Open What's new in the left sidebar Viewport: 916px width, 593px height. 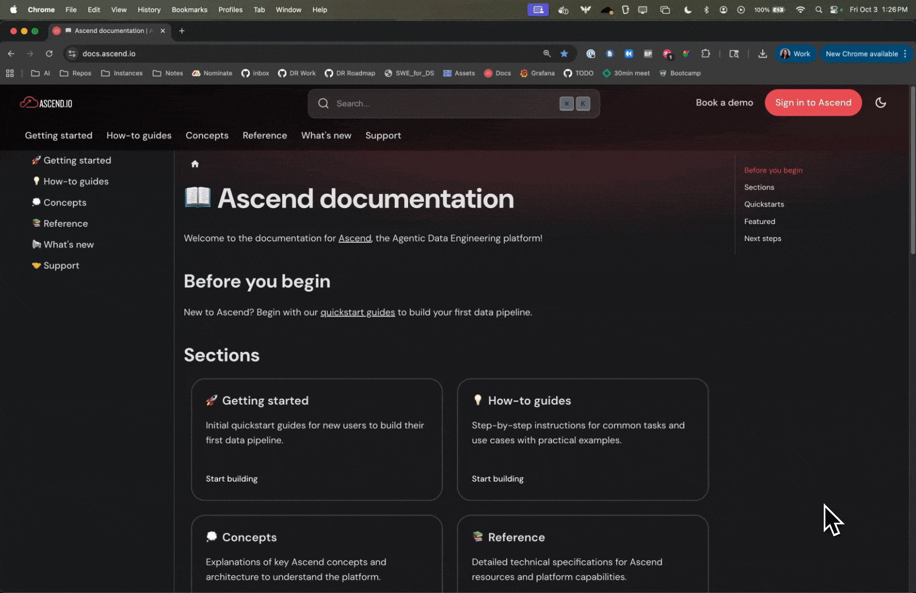[x=63, y=245]
